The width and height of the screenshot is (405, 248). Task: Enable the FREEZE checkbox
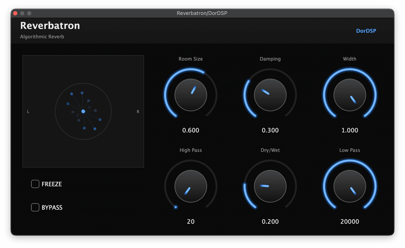35,184
